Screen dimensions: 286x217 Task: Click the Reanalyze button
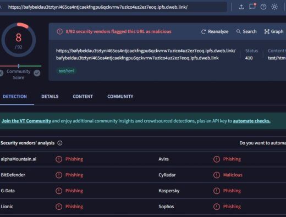(x=215, y=32)
